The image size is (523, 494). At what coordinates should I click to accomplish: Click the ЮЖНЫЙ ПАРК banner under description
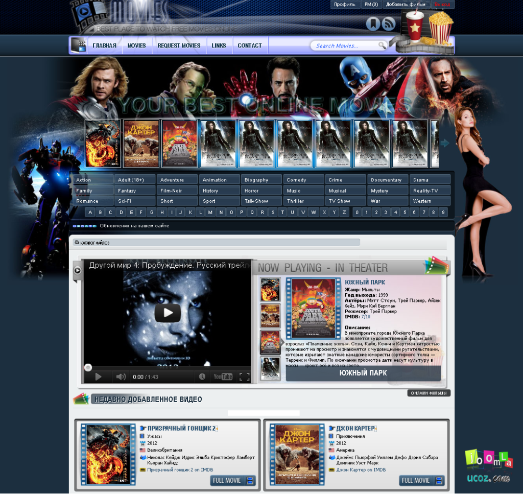363,373
